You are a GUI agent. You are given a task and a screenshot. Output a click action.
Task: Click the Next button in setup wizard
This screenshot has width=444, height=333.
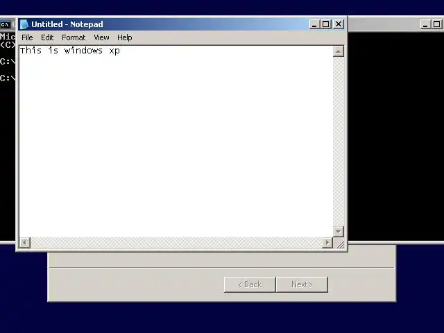(x=302, y=284)
